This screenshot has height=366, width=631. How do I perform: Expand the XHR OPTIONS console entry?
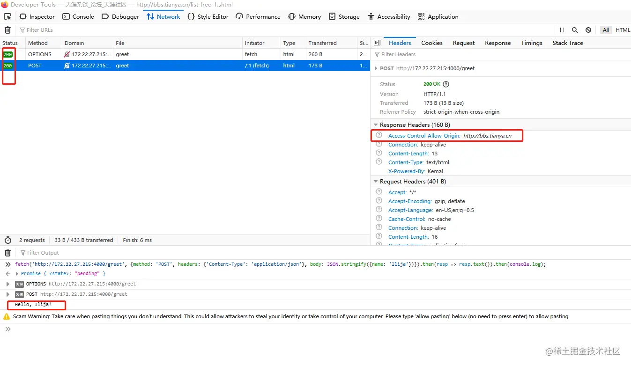(7, 284)
